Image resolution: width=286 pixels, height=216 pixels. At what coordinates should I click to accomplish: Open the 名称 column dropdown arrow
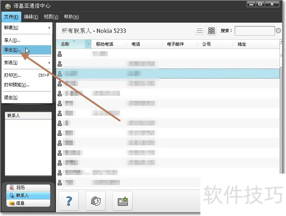pos(88,44)
